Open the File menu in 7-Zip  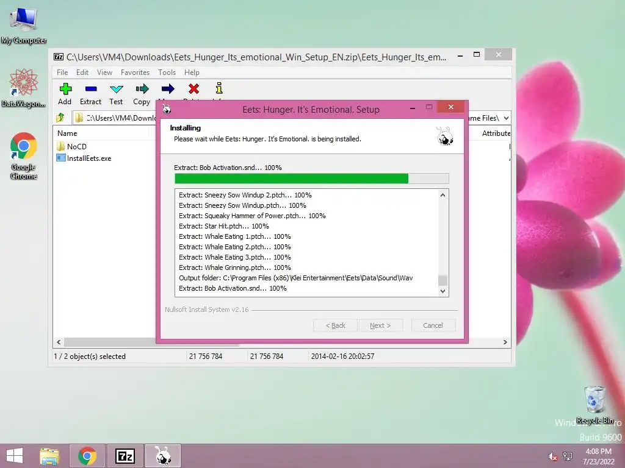click(62, 73)
